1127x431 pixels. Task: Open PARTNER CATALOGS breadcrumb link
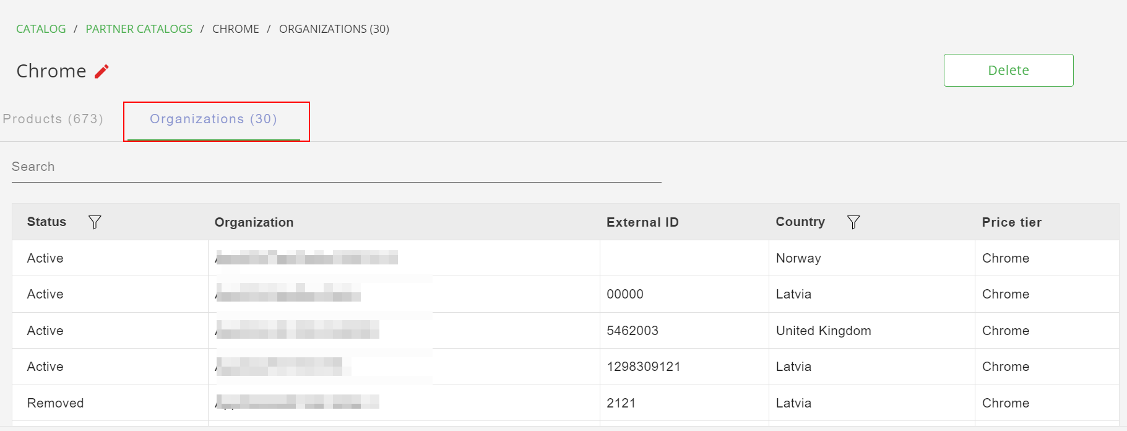coord(139,29)
